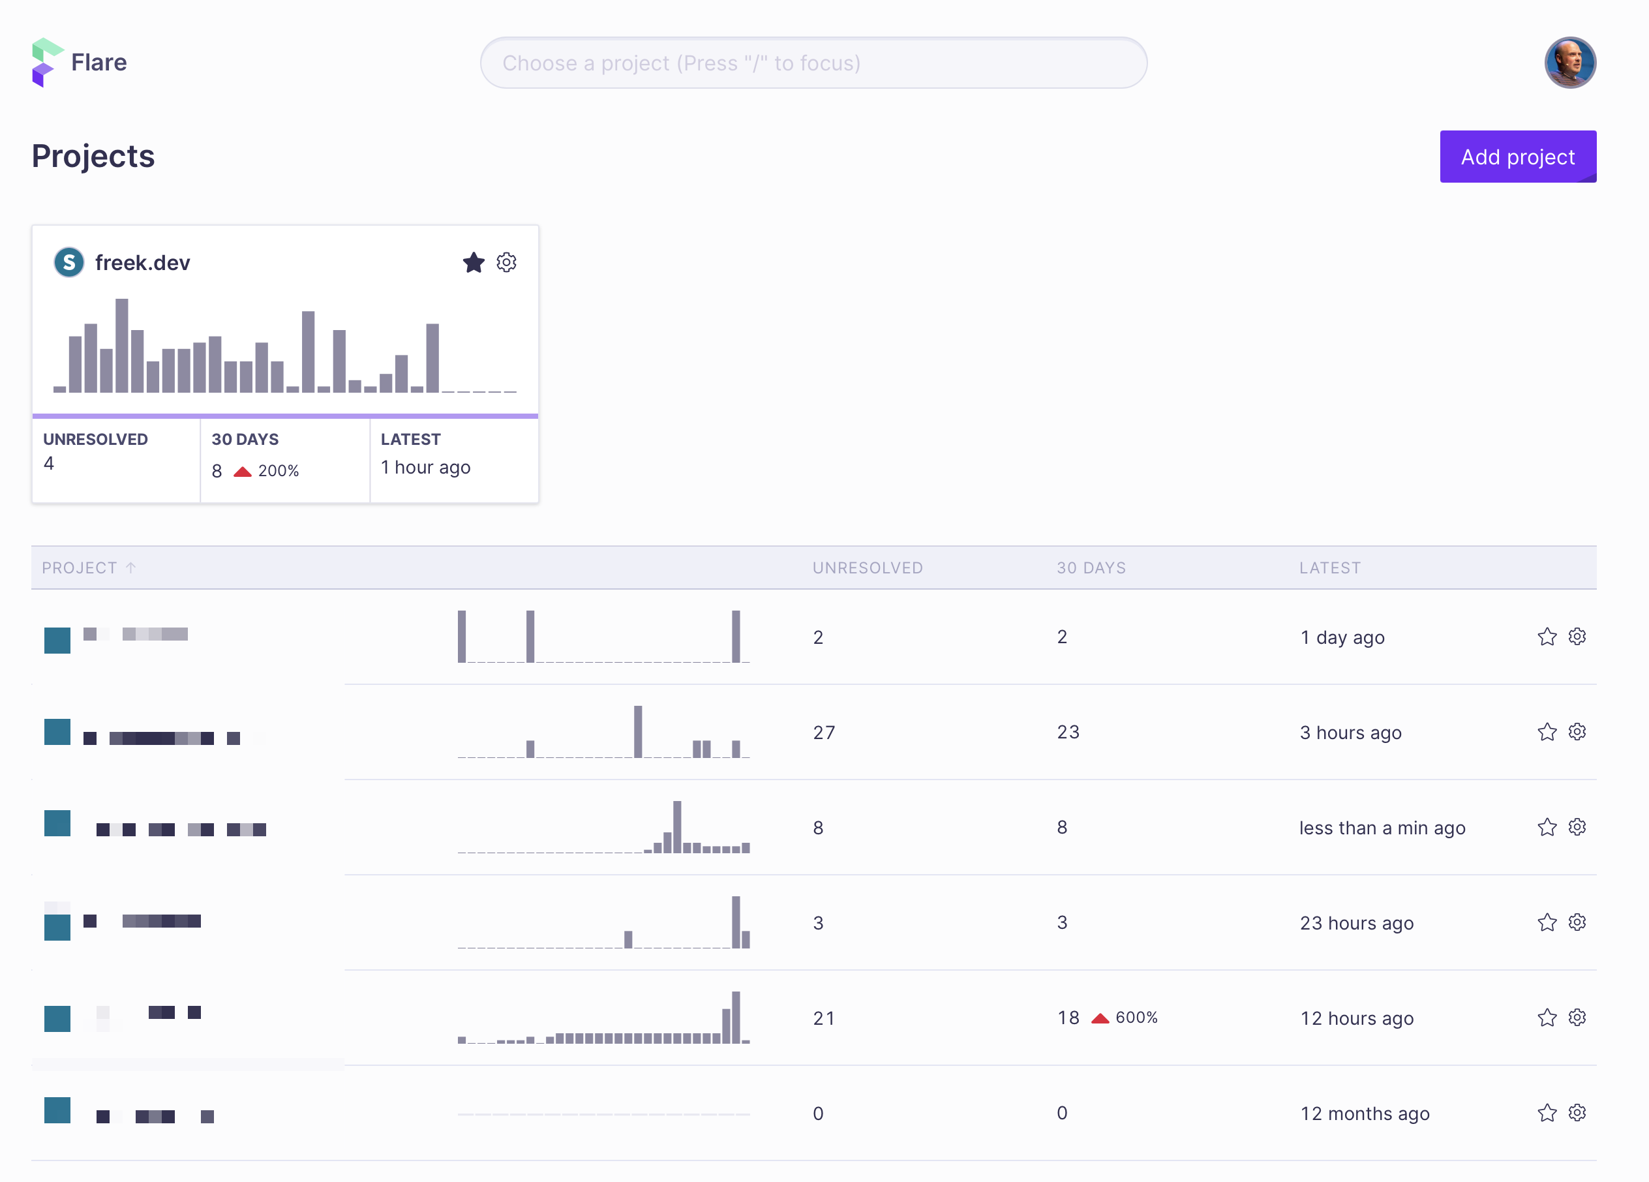Open settings for the less than a min ago project
The image size is (1649, 1182).
tap(1577, 827)
